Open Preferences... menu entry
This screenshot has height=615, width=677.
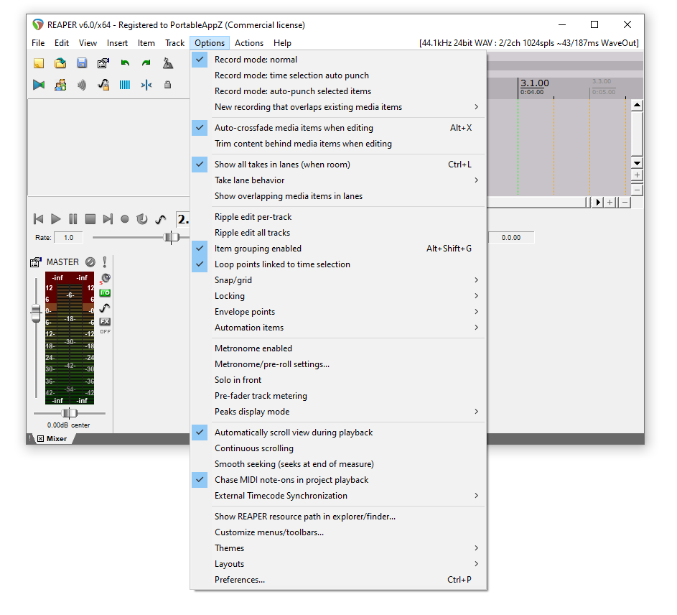[338, 580]
